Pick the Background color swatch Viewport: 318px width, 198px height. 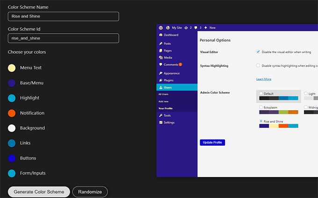click(12, 128)
